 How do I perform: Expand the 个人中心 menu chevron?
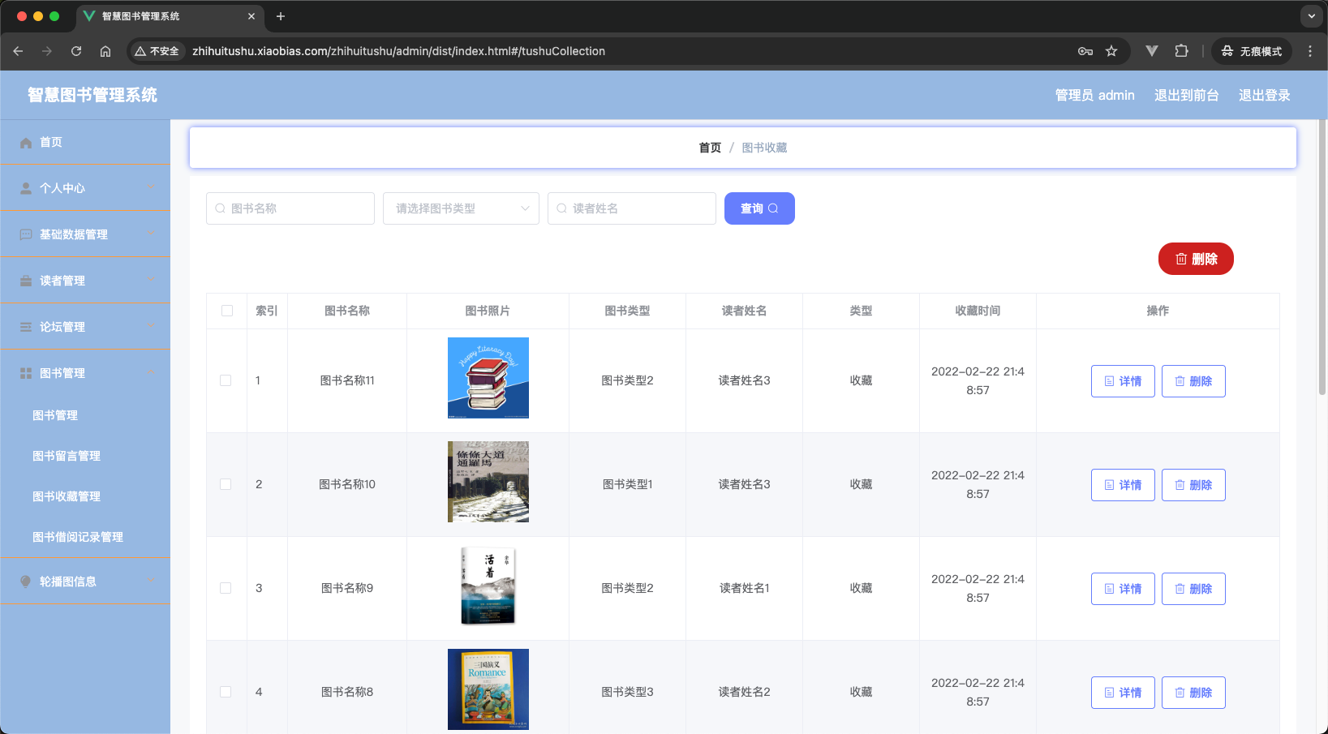point(150,187)
